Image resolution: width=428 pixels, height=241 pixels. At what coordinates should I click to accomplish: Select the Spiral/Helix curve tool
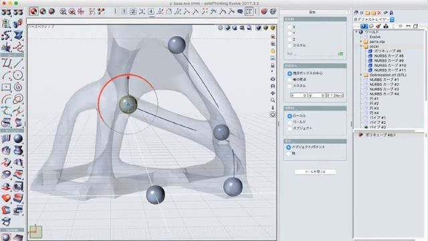18,87
